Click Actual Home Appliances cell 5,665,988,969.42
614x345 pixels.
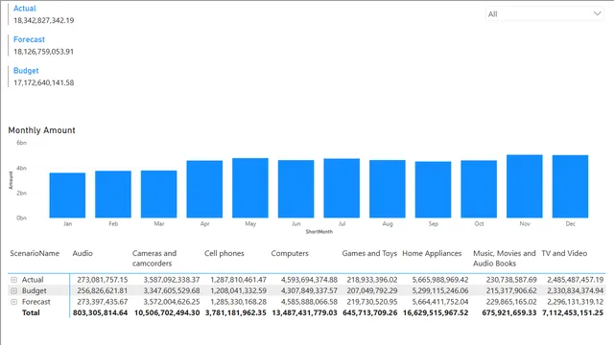tap(440, 280)
